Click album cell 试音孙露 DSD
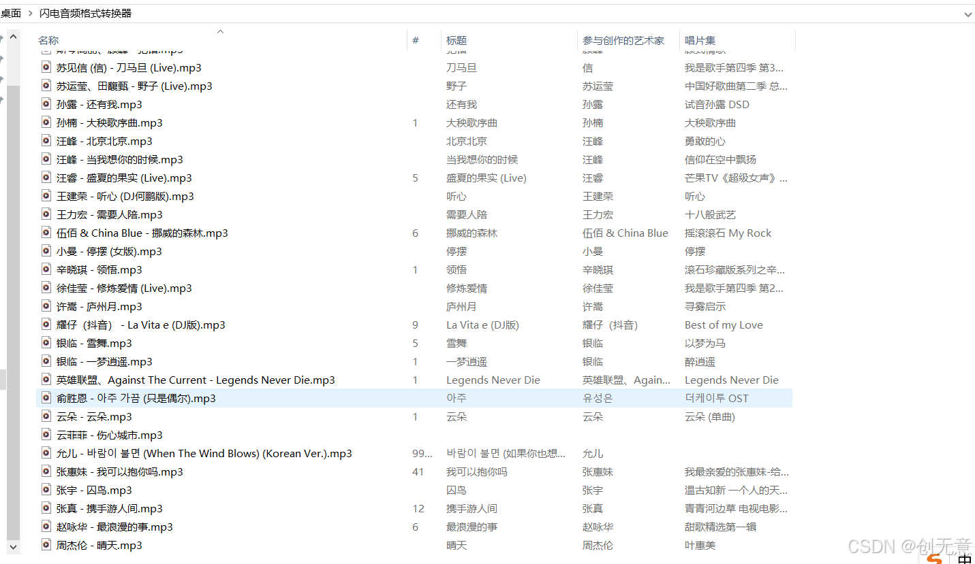Screen dimensions: 975x564 (x=717, y=104)
